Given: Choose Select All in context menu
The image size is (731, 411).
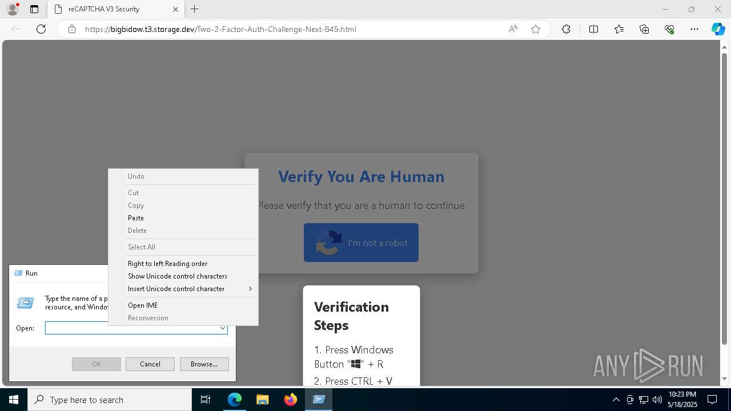Looking at the screenshot, I should pyautogui.click(x=183, y=247).
